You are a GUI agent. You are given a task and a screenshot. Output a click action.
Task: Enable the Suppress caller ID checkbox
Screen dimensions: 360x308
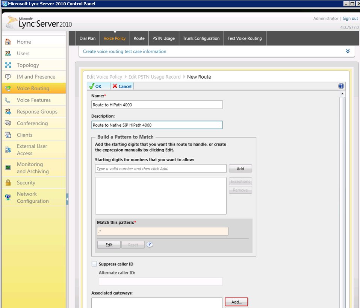point(94,264)
